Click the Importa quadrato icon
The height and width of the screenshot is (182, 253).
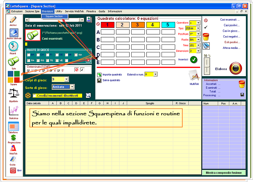[x=99, y=75]
